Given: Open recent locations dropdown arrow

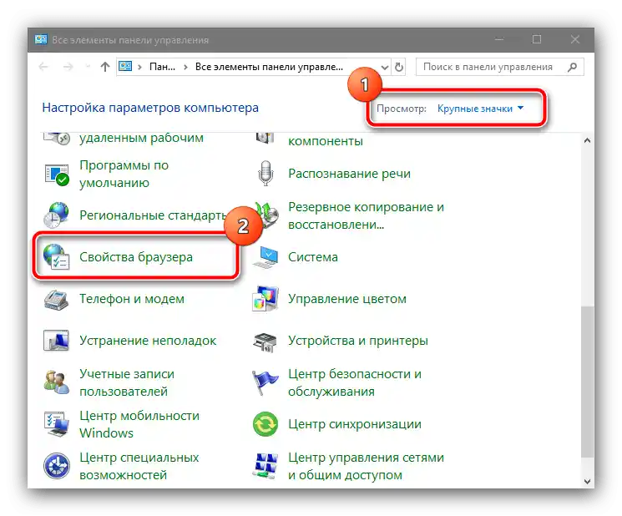Looking at the screenshot, I should pyautogui.click(x=88, y=67).
